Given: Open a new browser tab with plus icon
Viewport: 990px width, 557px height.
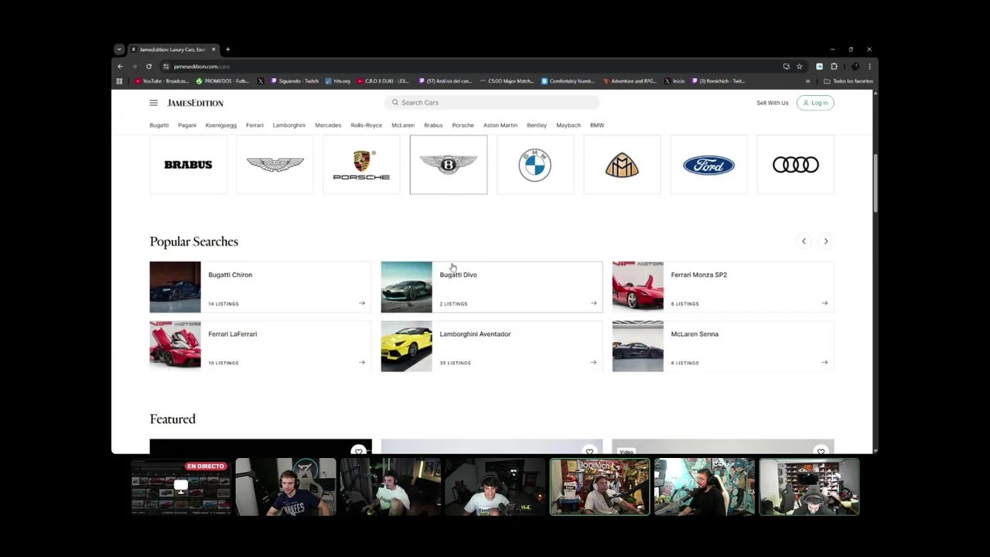Looking at the screenshot, I should [227, 50].
